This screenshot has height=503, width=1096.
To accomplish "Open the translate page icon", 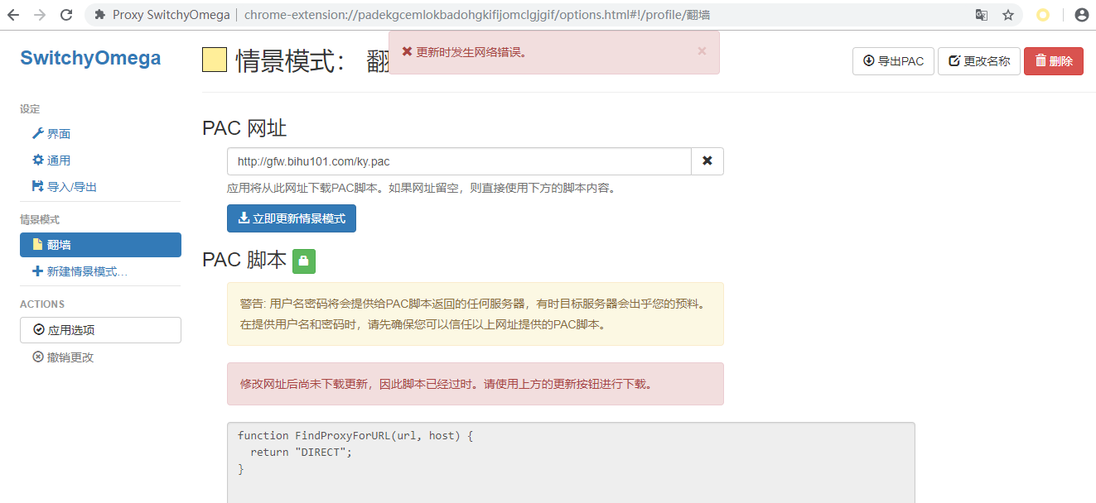I will tap(982, 15).
